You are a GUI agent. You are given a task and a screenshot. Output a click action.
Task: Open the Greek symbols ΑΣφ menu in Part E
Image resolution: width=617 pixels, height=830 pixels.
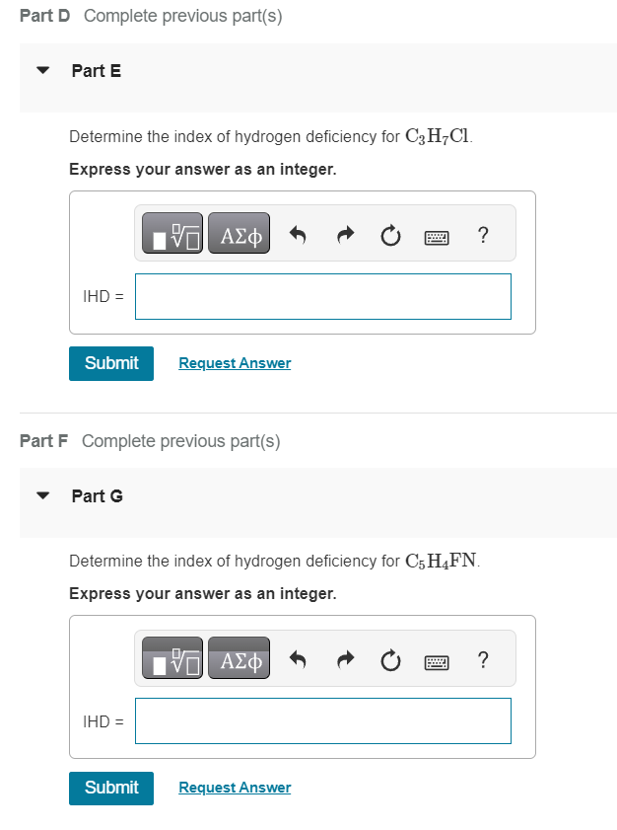point(239,233)
